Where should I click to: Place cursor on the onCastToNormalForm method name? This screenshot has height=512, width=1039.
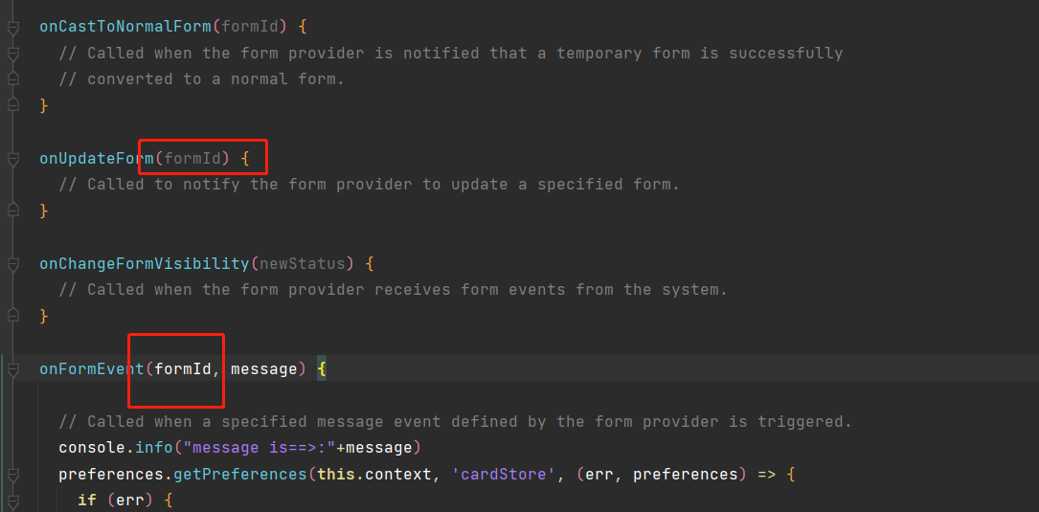click(124, 27)
